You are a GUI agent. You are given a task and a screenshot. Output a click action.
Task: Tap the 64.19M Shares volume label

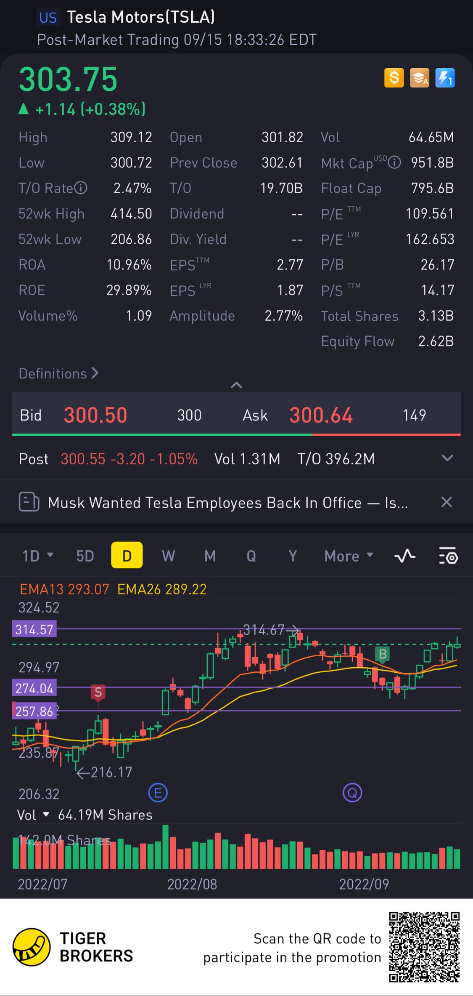[x=105, y=815]
